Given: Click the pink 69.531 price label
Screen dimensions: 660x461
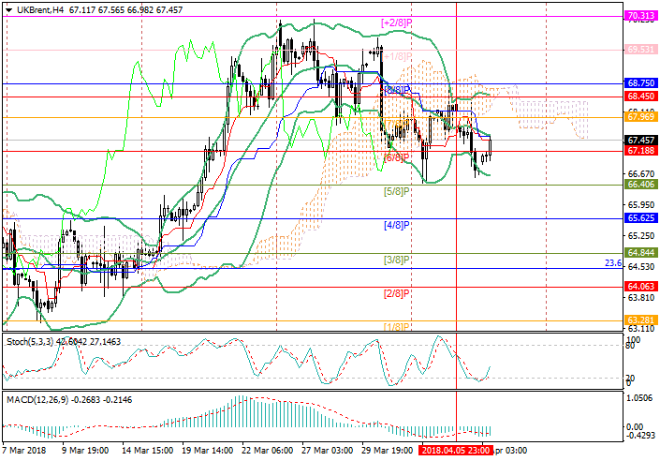Looking at the screenshot, I should click(x=640, y=49).
